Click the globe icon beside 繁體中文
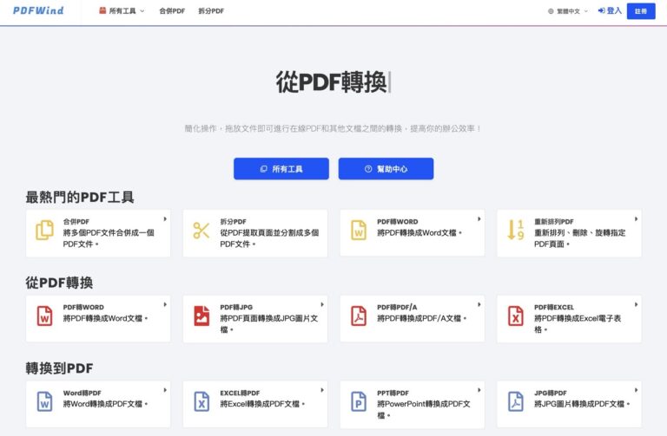Image resolution: width=667 pixels, height=436 pixels. pyautogui.click(x=551, y=11)
